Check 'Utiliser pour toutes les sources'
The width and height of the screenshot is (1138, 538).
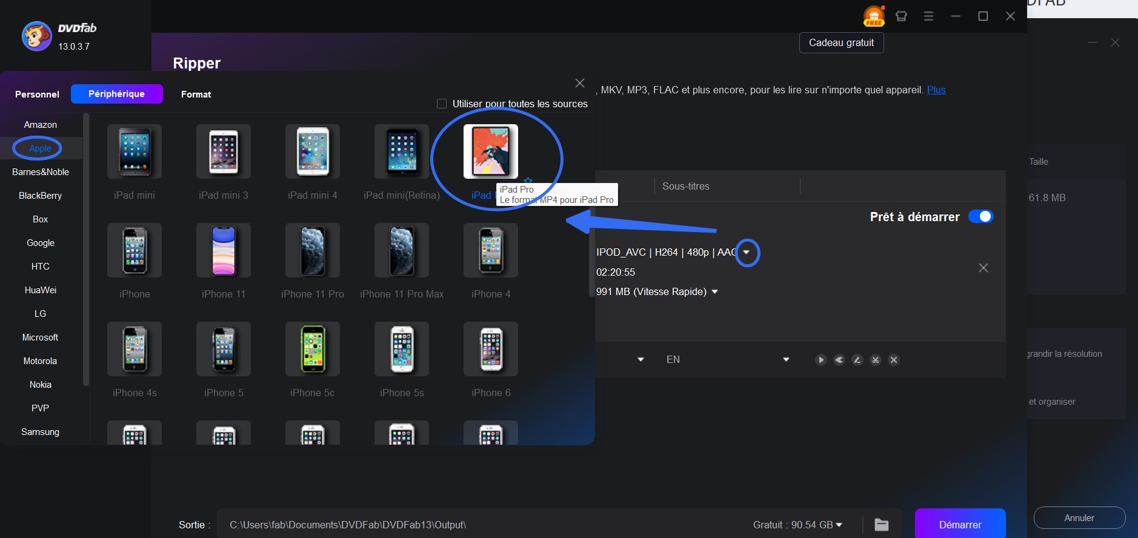[442, 104]
